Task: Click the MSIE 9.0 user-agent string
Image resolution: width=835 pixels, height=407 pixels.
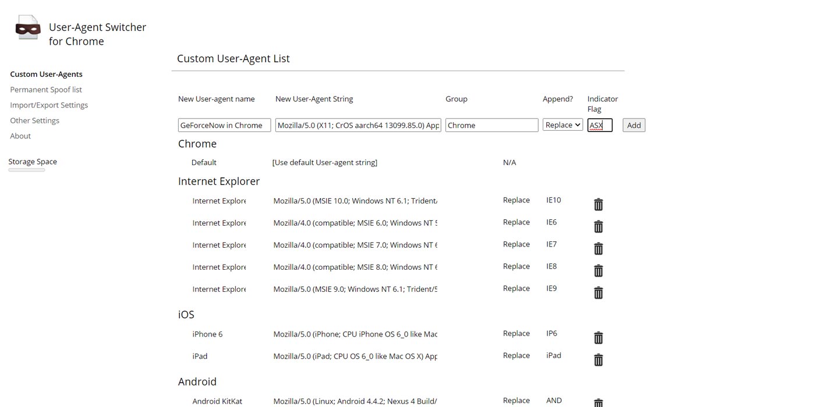Action: click(x=355, y=289)
